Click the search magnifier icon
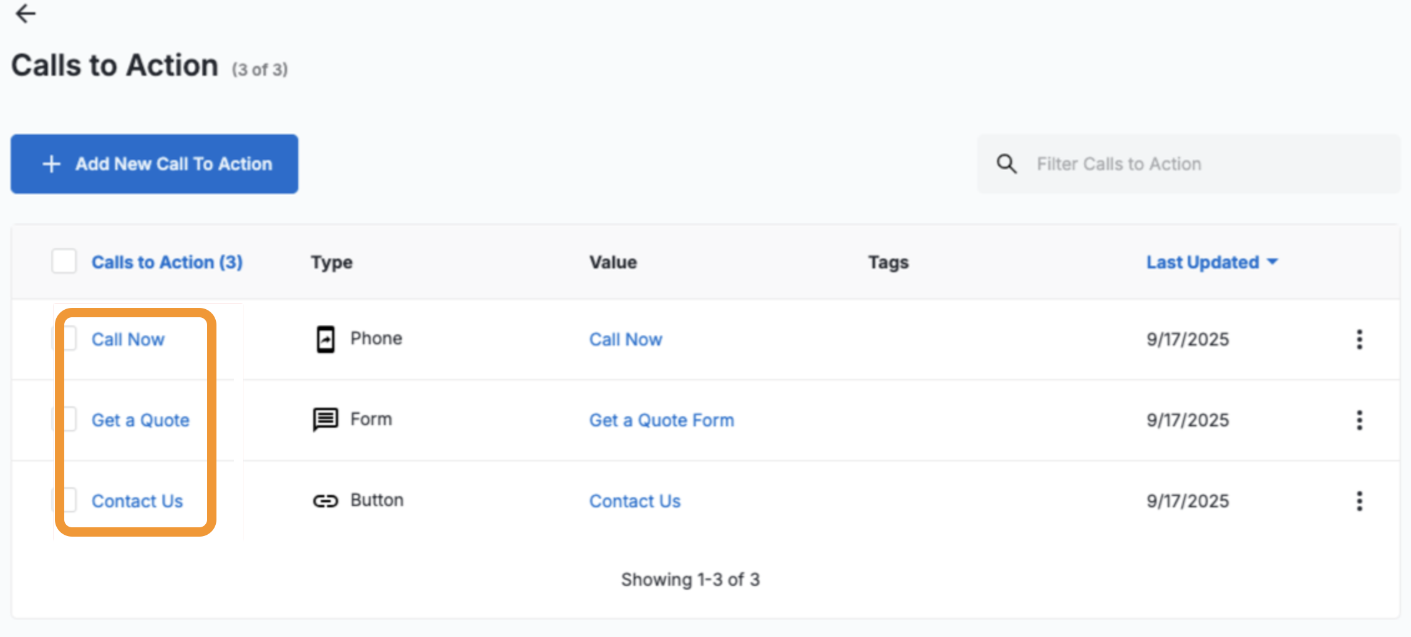Image resolution: width=1411 pixels, height=637 pixels. (x=1006, y=164)
